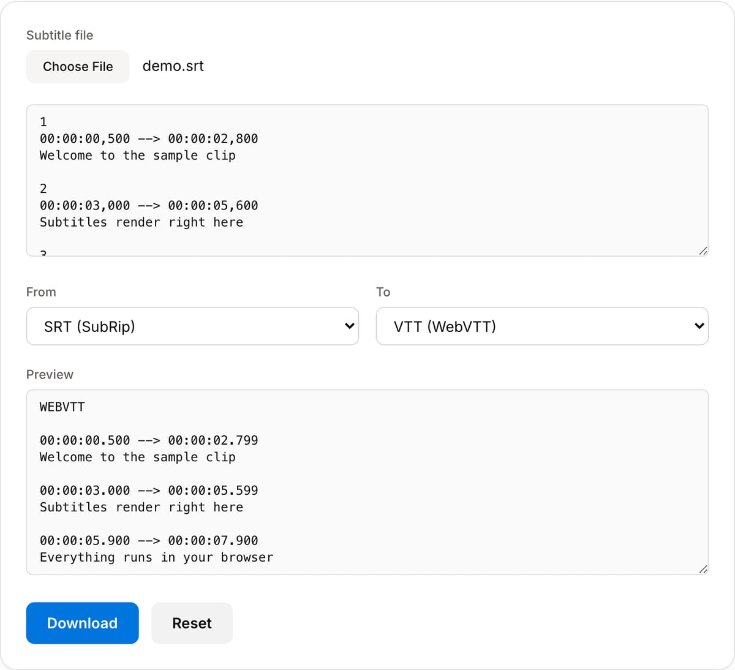Click the 'From' label
This screenshot has height=670, width=735.
[x=41, y=292]
